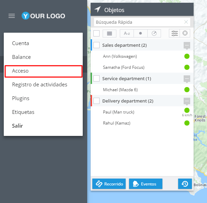
Task: Check the Sales department checkbox
Action: coord(96,45)
